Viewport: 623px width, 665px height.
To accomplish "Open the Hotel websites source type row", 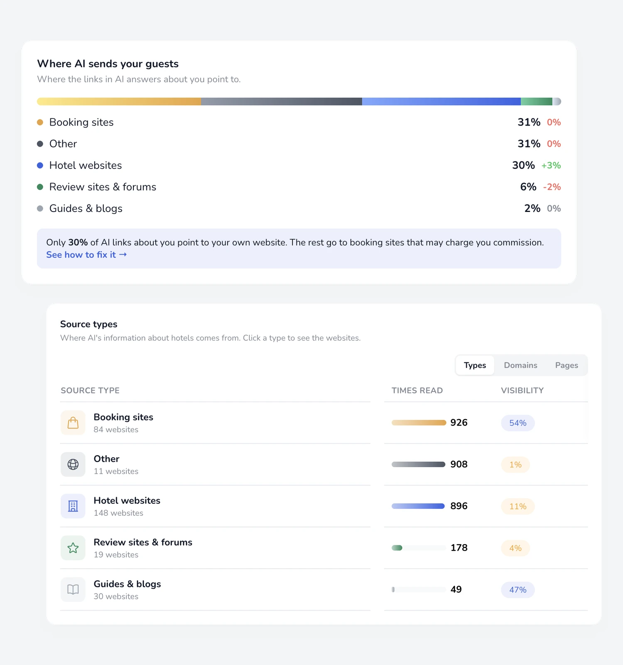I will pos(324,506).
